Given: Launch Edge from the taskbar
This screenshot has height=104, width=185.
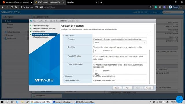Looking at the screenshot, I should (17, 102).
